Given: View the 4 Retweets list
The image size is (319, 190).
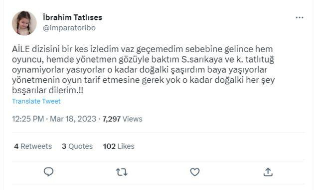Looking at the screenshot, I should [x=33, y=146].
